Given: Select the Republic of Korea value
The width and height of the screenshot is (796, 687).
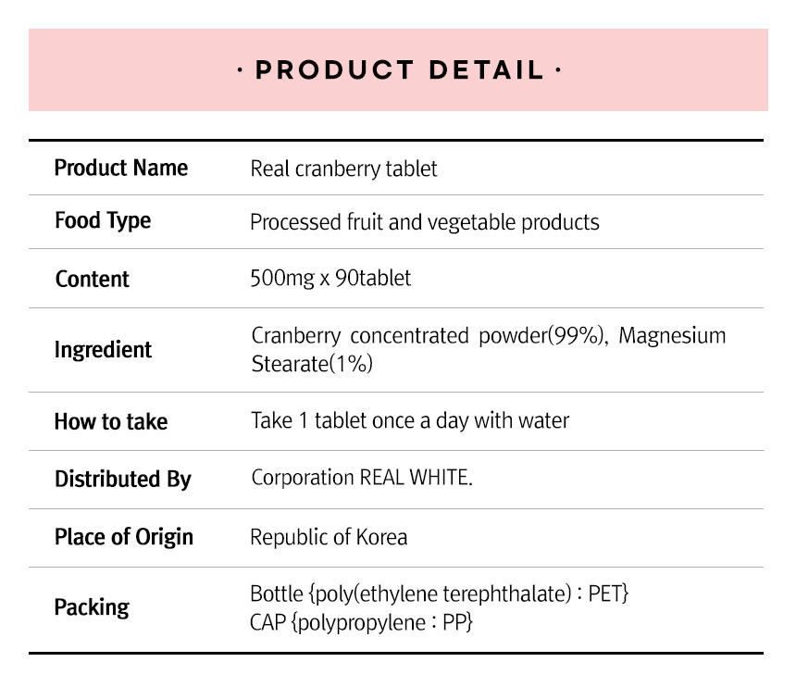Looking at the screenshot, I should pyautogui.click(x=329, y=537).
